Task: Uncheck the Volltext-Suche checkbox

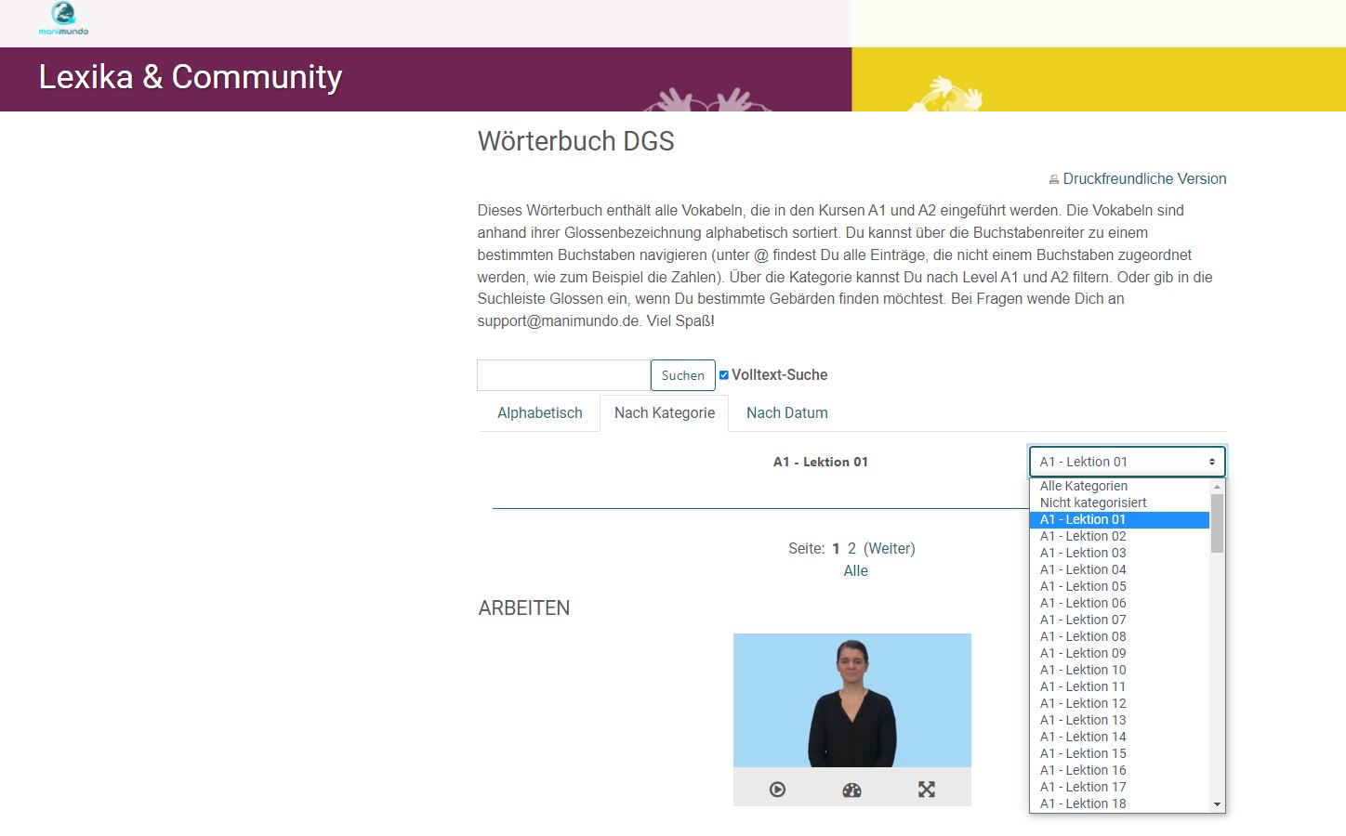Action: click(724, 375)
